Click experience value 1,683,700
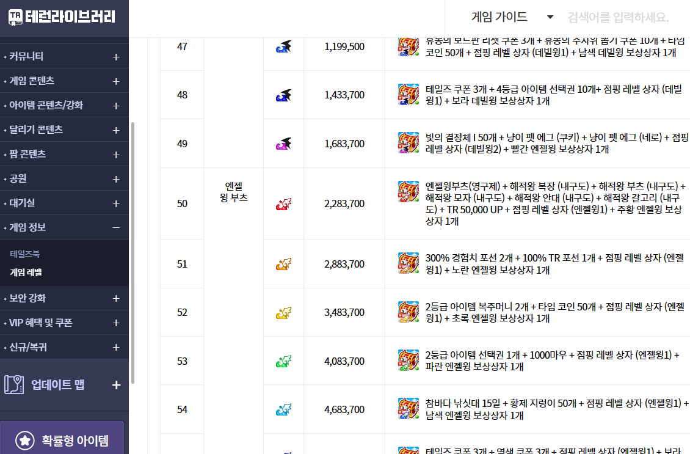The height and width of the screenshot is (454, 690). (x=344, y=144)
